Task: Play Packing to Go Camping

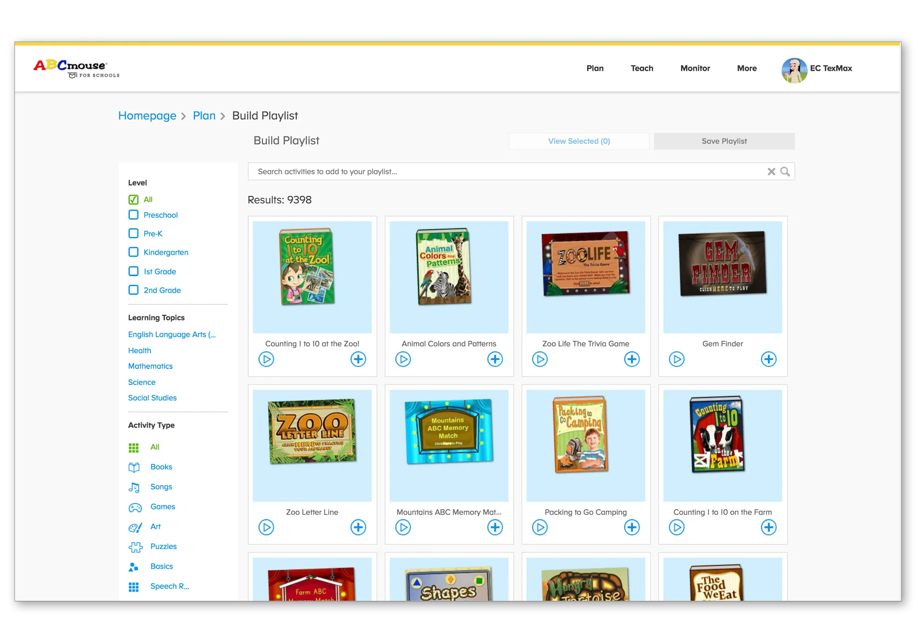Action: point(540,527)
